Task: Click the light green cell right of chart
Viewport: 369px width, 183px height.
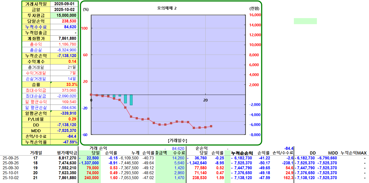Action: point(305,21)
